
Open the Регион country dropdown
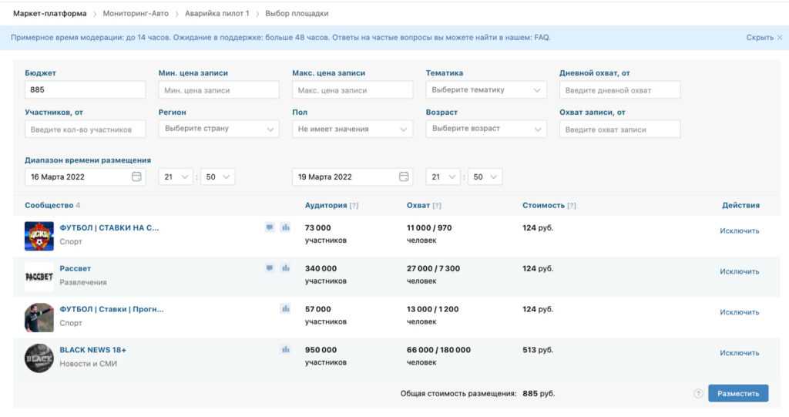coord(218,129)
